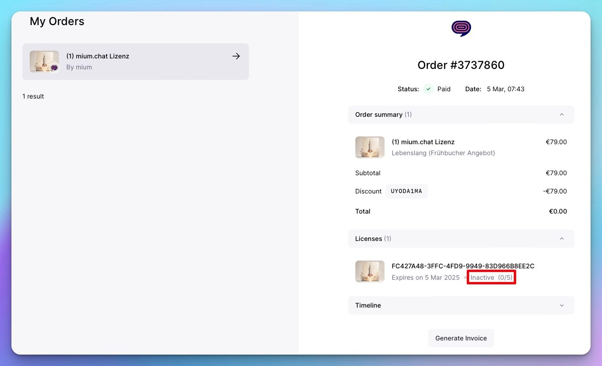Viewport: 602px width, 366px height.
Task: Open the mium.chat Lizenz order arrow
Action: click(x=236, y=56)
